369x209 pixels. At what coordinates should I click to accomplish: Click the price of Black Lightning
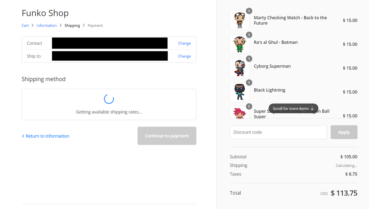[x=350, y=92]
